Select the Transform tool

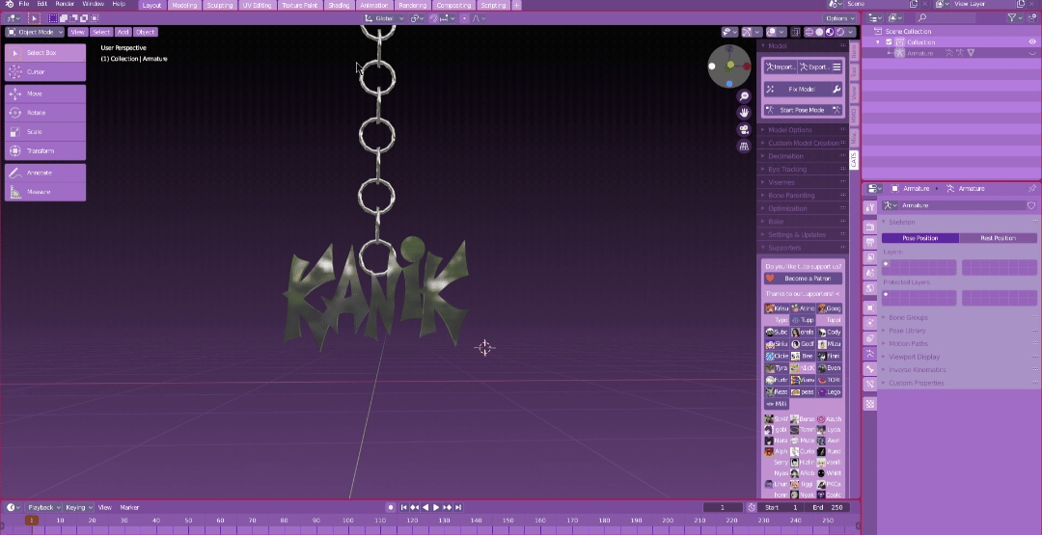pyautogui.click(x=45, y=150)
